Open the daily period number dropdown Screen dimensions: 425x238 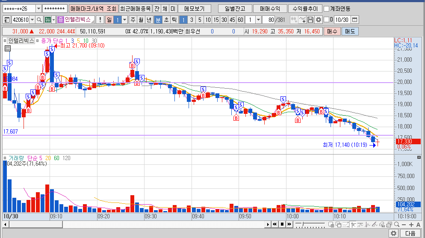[x=125, y=20]
